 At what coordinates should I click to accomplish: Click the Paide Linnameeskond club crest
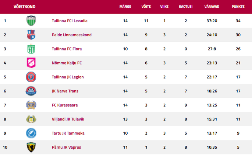coord(31,35)
